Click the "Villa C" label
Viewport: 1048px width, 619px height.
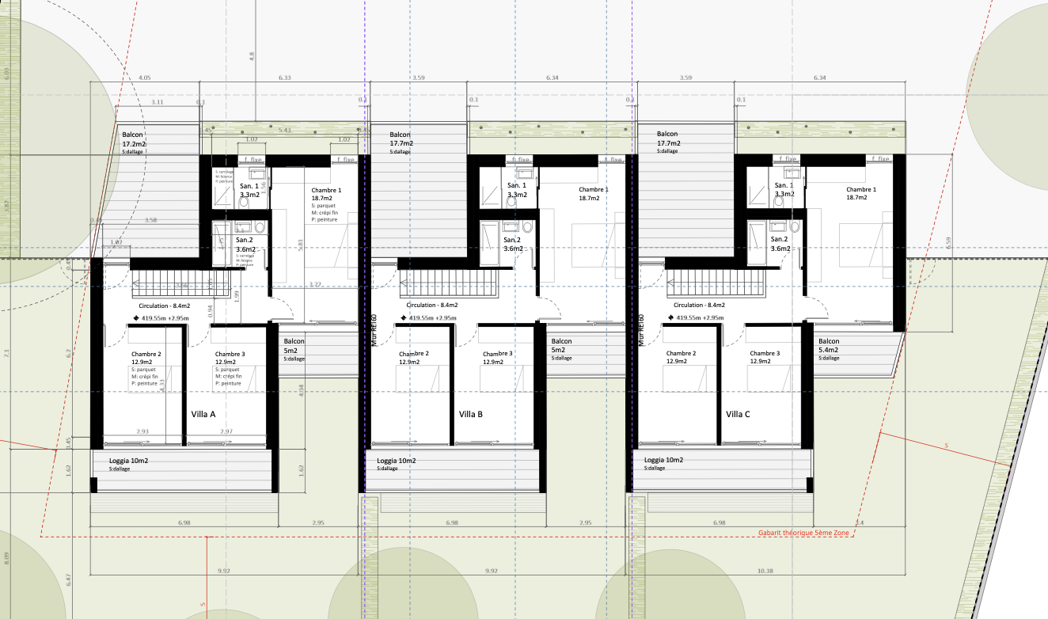pos(739,414)
